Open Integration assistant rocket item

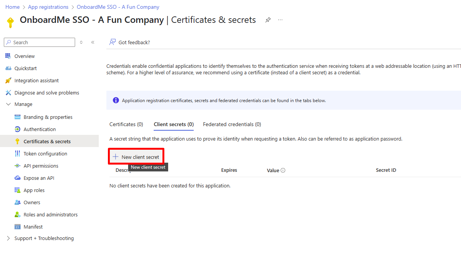37,80
